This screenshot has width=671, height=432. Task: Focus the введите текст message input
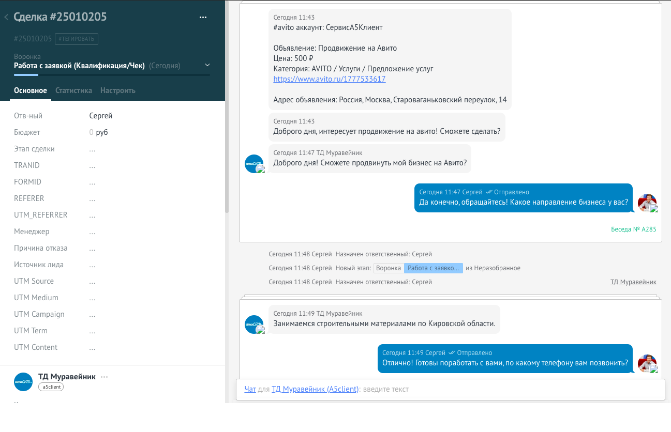click(x=386, y=389)
